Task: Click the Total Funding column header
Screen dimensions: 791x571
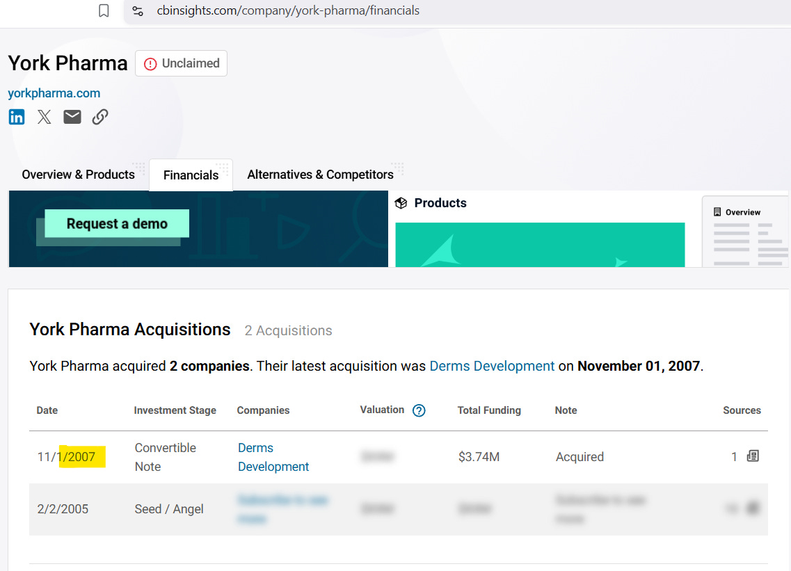Action: (x=489, y=410)
